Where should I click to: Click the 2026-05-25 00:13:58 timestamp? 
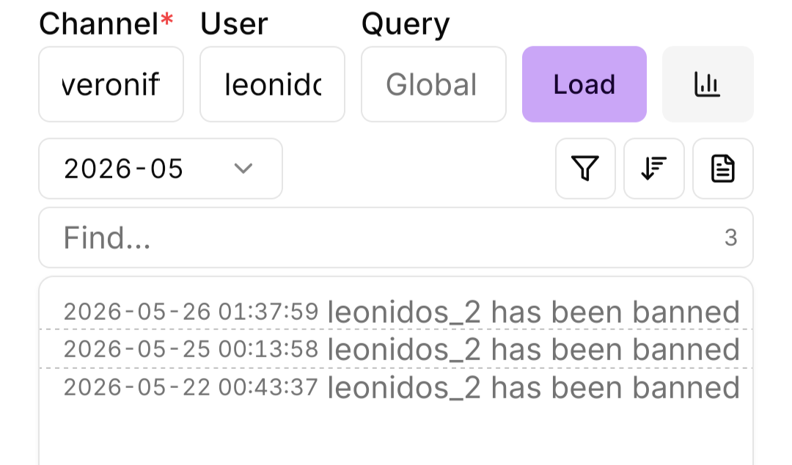pos(191,349)
